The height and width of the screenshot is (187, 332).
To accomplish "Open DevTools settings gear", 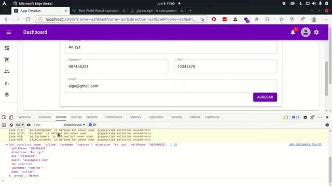I will (x=305, y=117).
